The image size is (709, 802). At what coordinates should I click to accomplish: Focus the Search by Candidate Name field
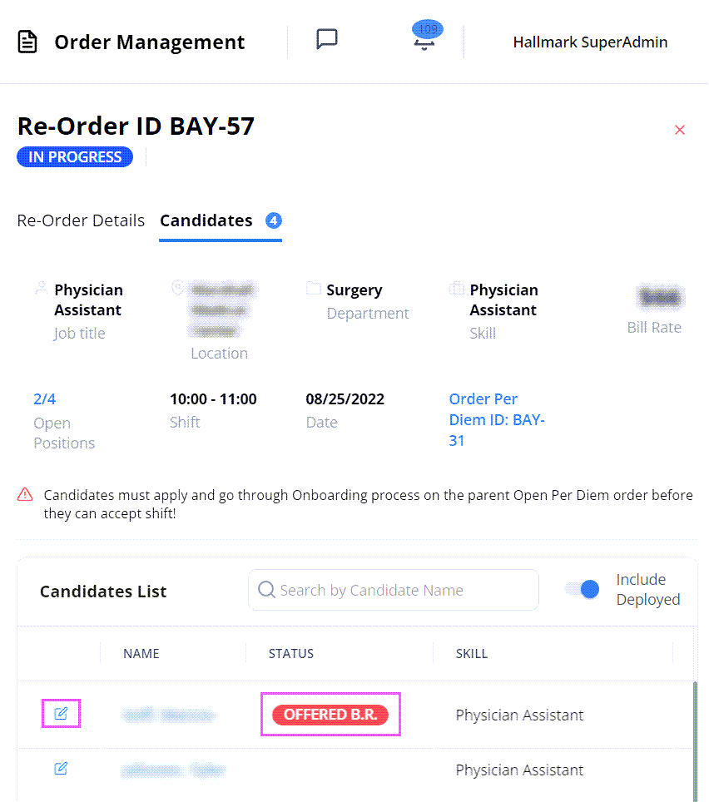click(394, 590)
